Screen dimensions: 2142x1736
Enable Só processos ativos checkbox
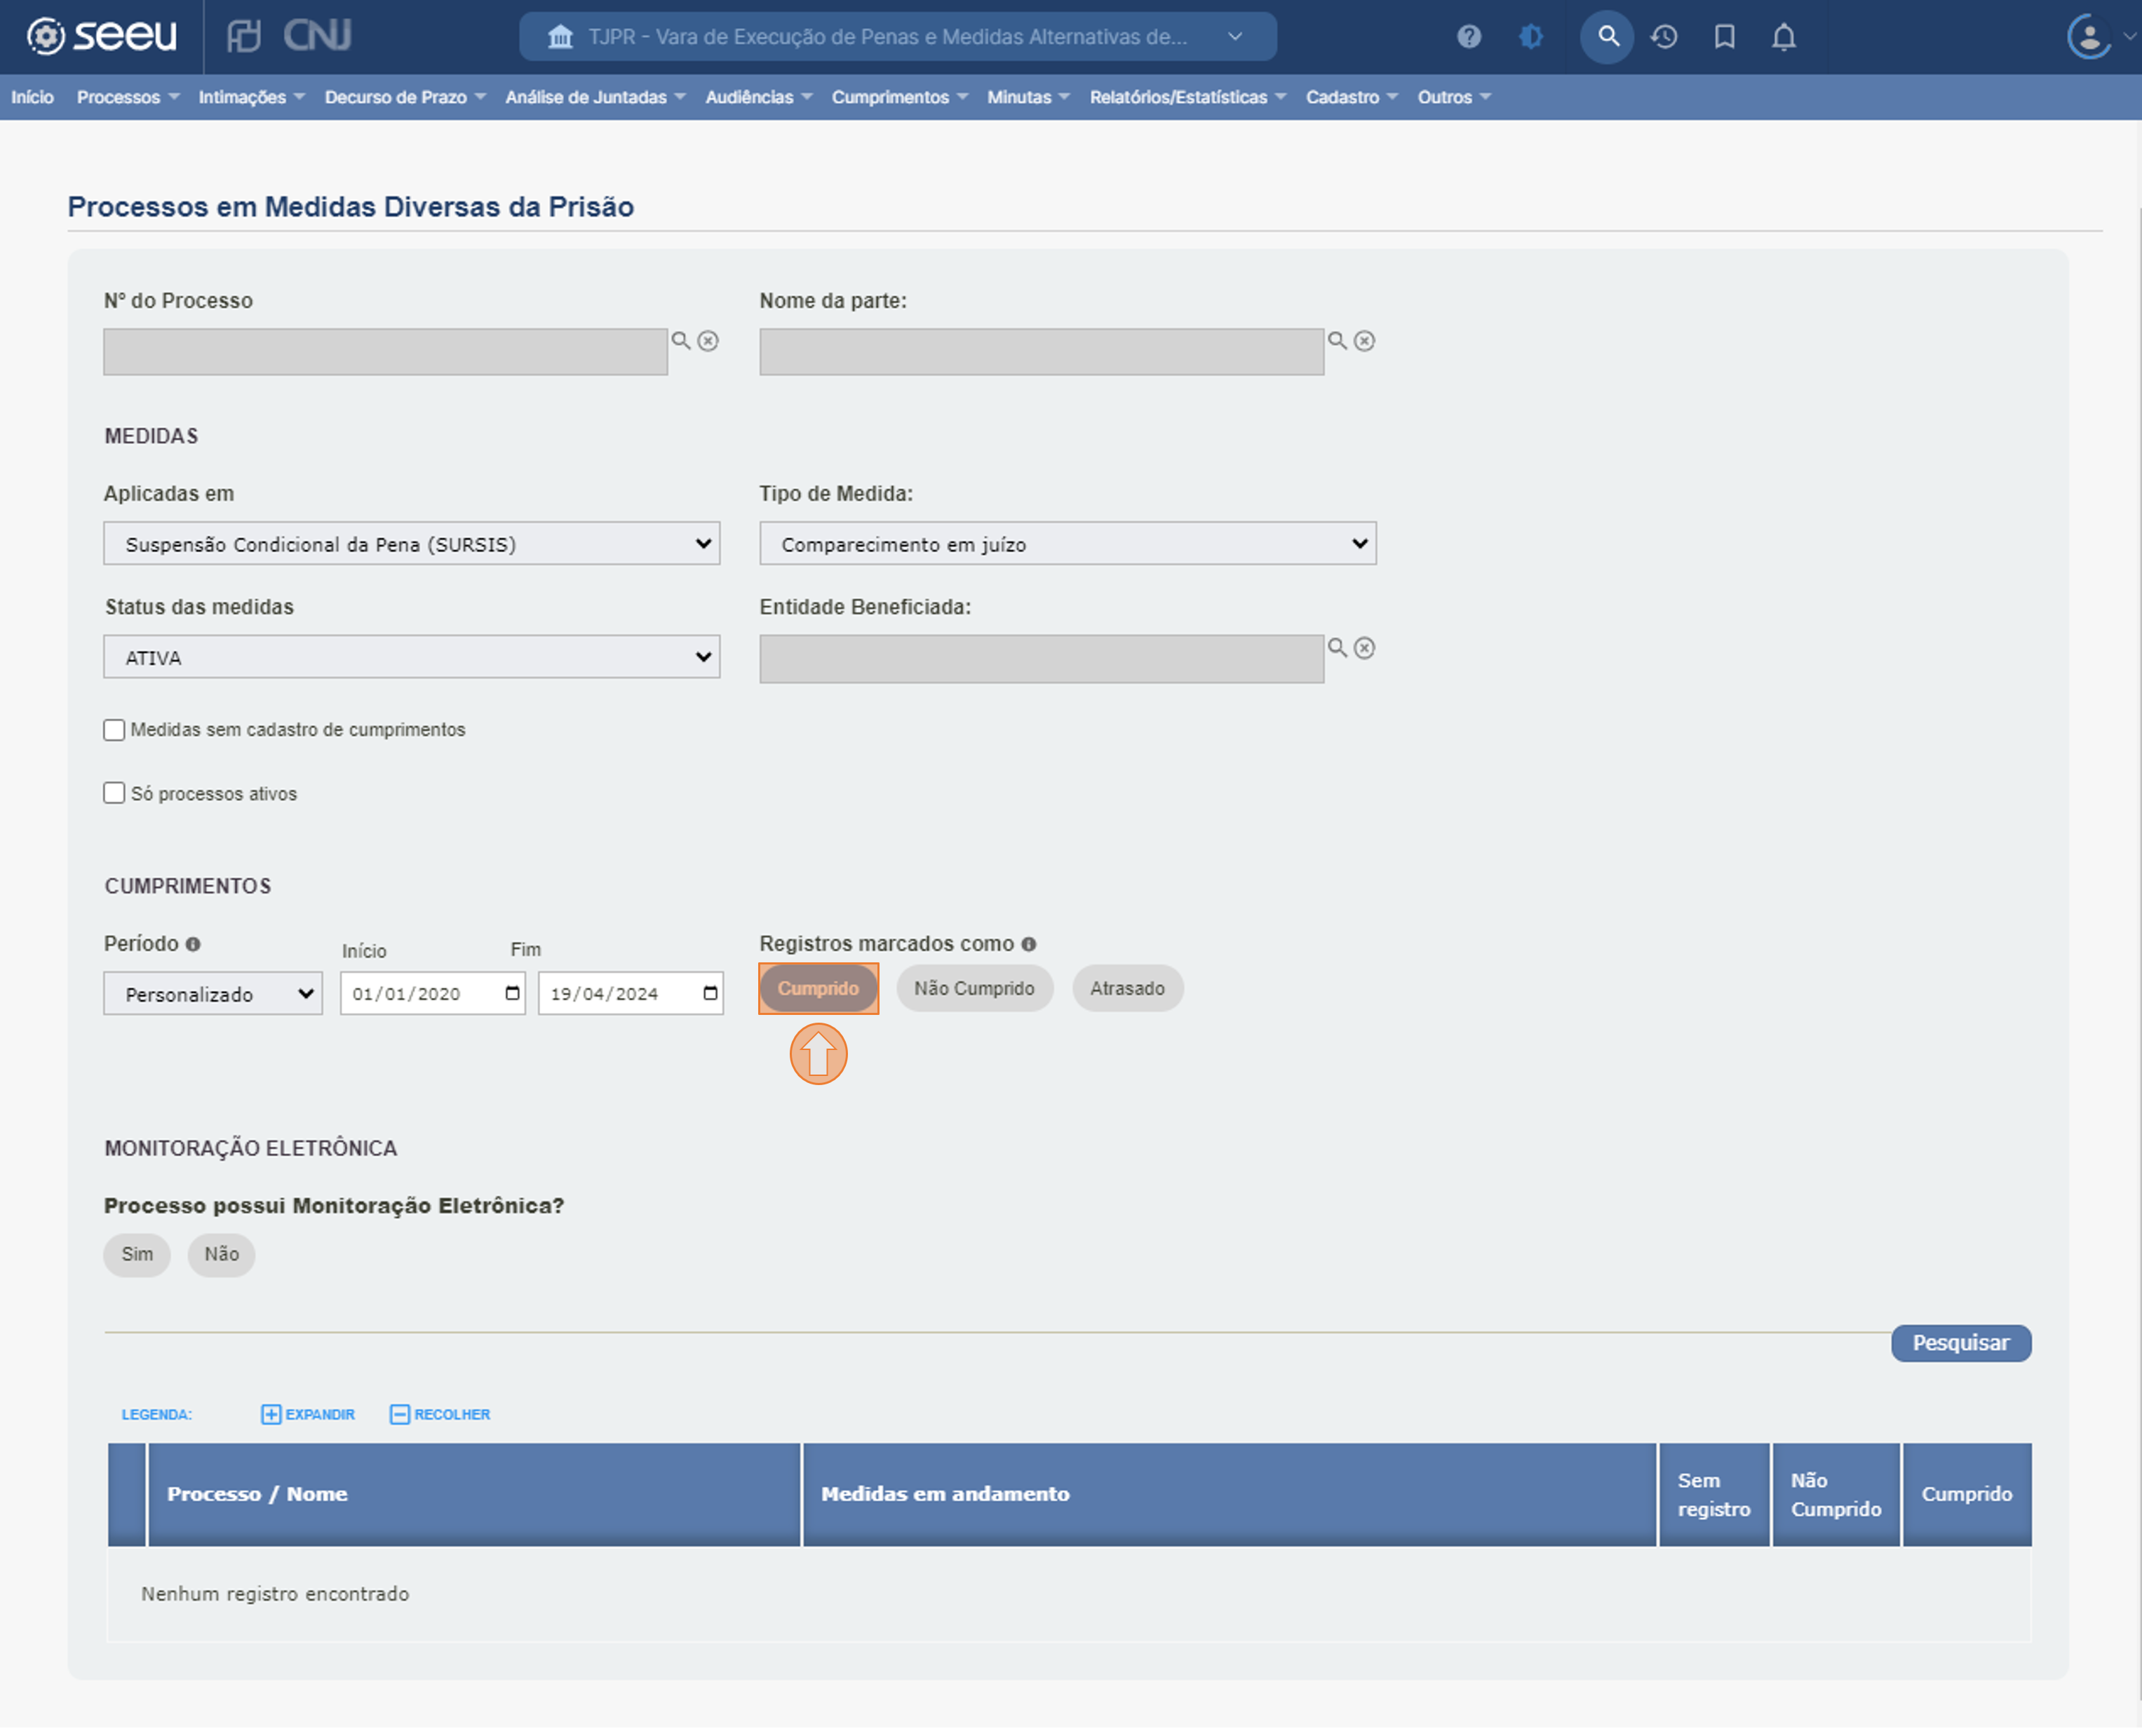tap(115, 793)
